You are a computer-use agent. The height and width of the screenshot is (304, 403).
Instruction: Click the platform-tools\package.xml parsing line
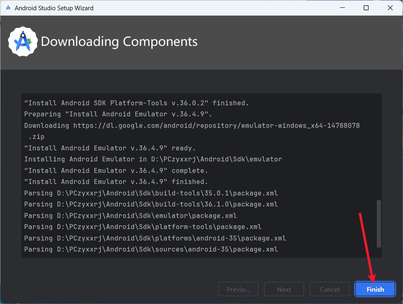coord(143,227)
